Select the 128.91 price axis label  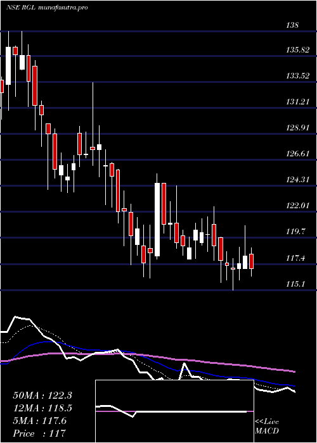click(298, 128)
